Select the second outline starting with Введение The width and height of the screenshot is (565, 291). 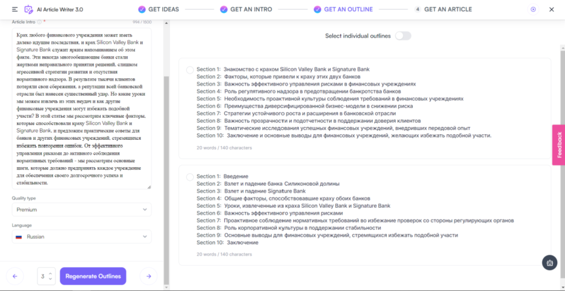pos(190,177)
